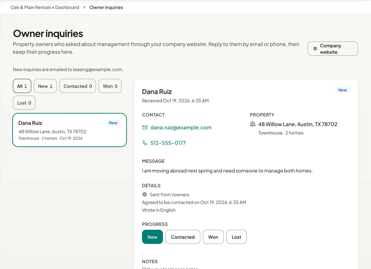Call the 512-555-0177 phone link
The image size is (371, 269).
[168, 143]
